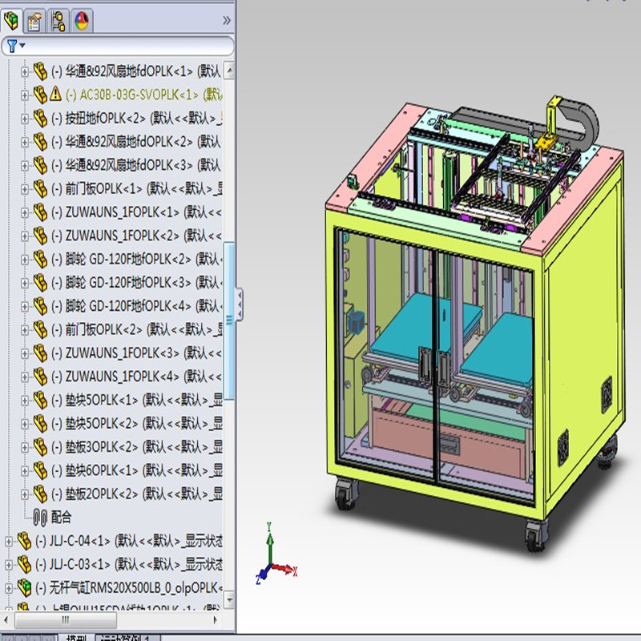Select the 无杆气缸RMS20X500LB subassembly icon
This screenshot has height=641, width=641.
(24, 588)
